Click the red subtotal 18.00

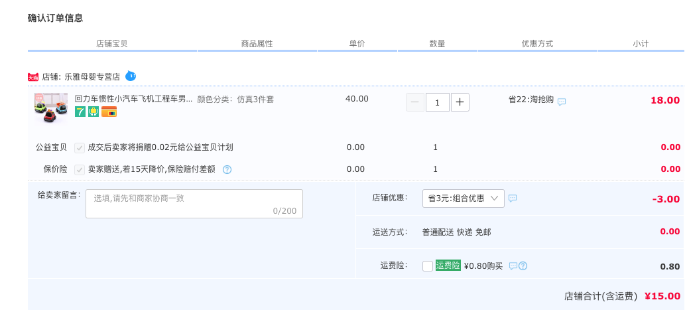point(665,100)
